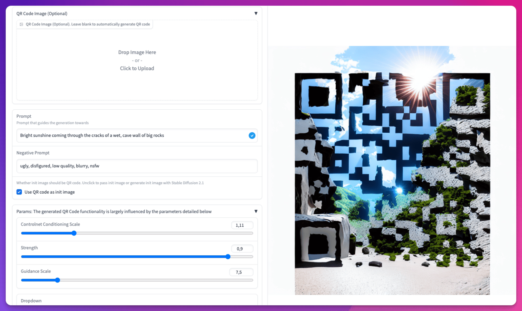Click the image icon beside QR Code Image label
Screen dimensions: 522x311
(x=21, y=24)
